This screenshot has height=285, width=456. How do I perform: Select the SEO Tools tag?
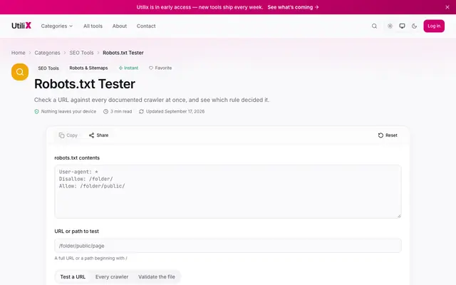(x=48, y=68)
